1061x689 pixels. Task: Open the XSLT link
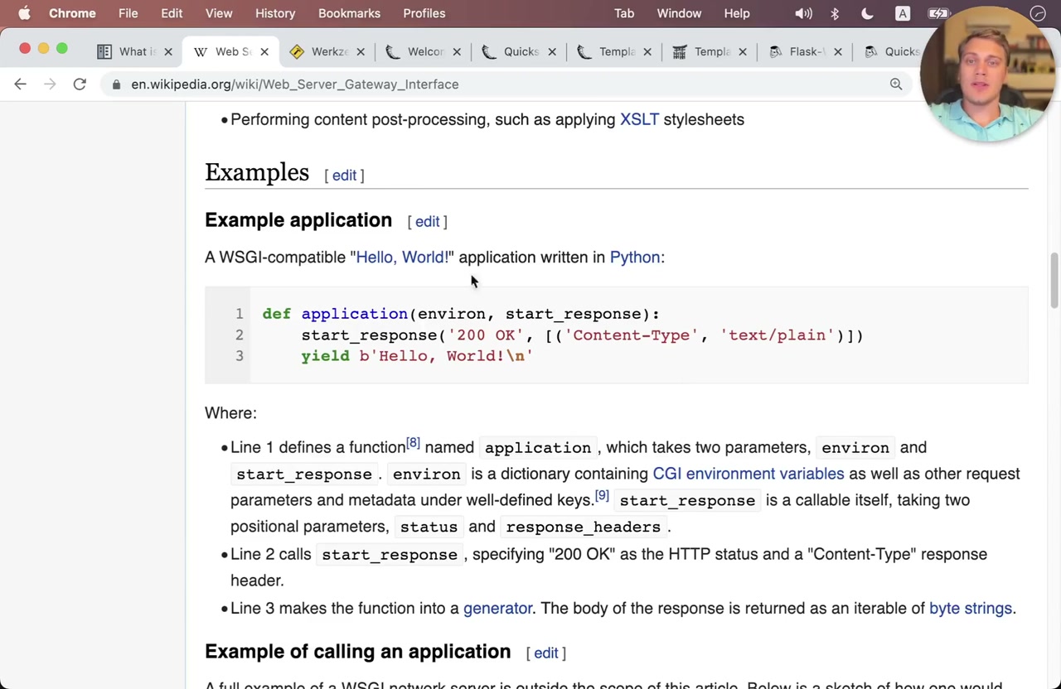pos(639,119)
